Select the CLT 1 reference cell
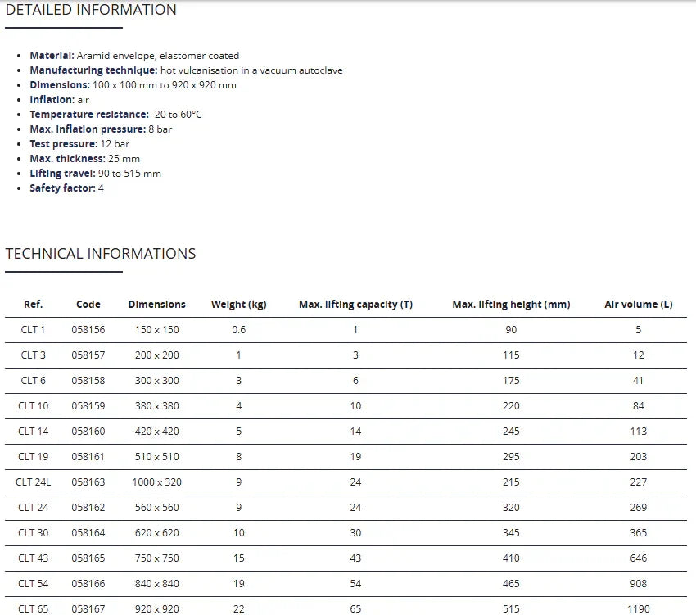Image resolution: width=696 pixels, height=615 pixels. pyautogui.click(x=33, y=329)
